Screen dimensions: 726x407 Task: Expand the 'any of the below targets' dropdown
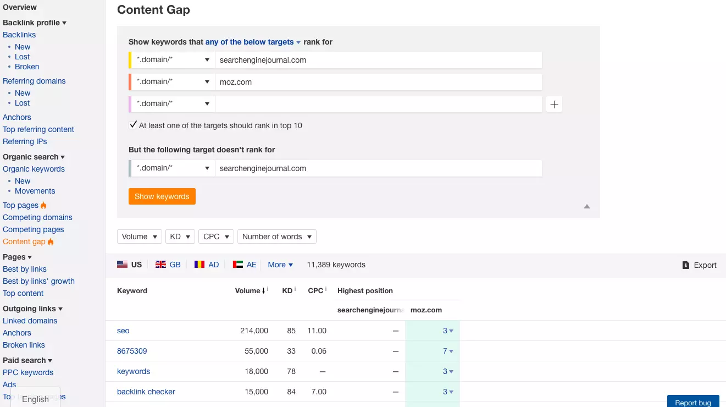click(x=253, y=42)
